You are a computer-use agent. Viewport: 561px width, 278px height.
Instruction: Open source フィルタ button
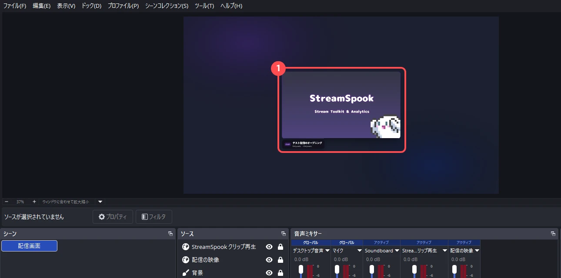tap(154, 217)
